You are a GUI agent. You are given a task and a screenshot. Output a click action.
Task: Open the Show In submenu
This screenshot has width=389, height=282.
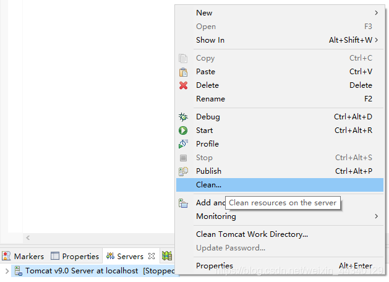(x=376, y=40)
